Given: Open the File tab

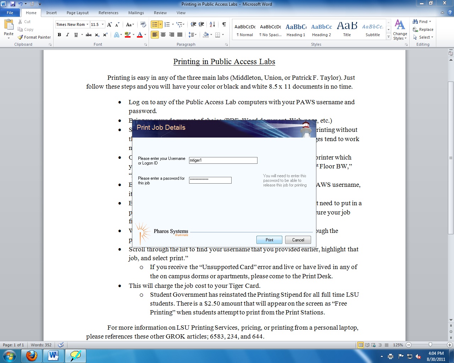Looking at the screenshot, I should (10, 13).
